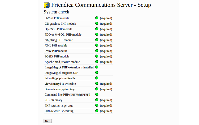Click green status dot for GD graphics PHP module
Screen dimensions: 199x125
point(97,23)
